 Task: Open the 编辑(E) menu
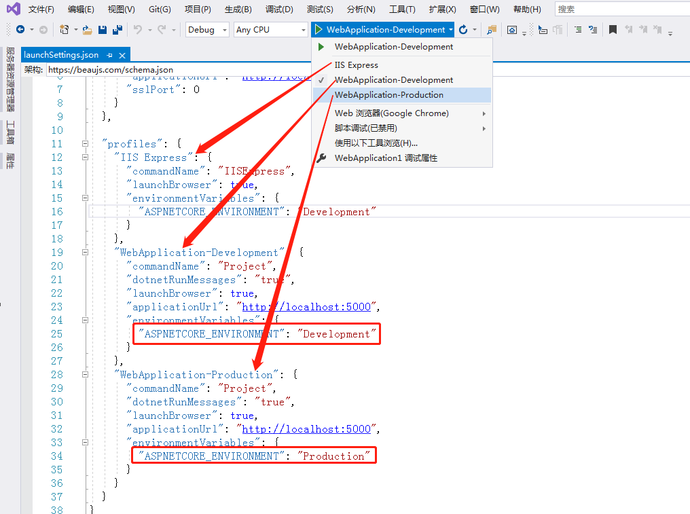click(81, 10)
